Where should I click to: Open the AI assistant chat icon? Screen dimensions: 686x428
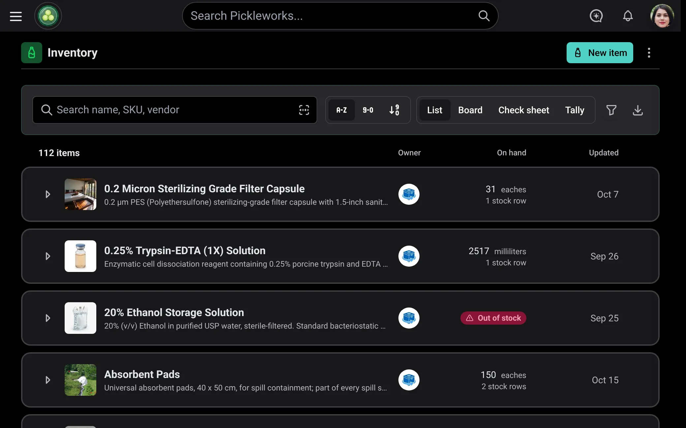click(596, 16)
